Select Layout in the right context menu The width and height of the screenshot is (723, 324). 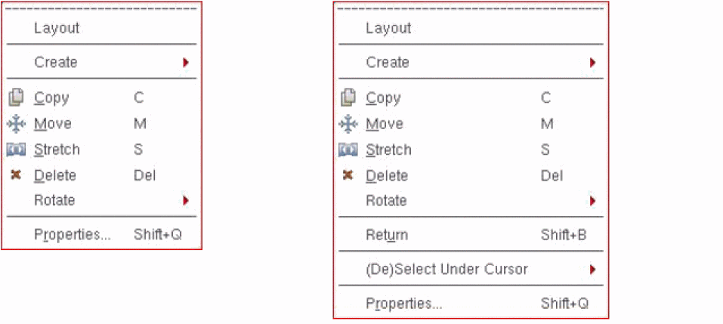click(388, 29)
